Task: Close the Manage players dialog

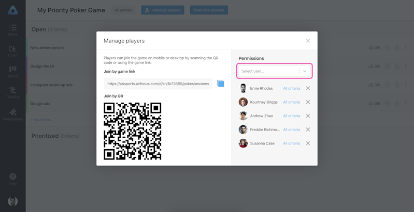Action: click(308, 41)
